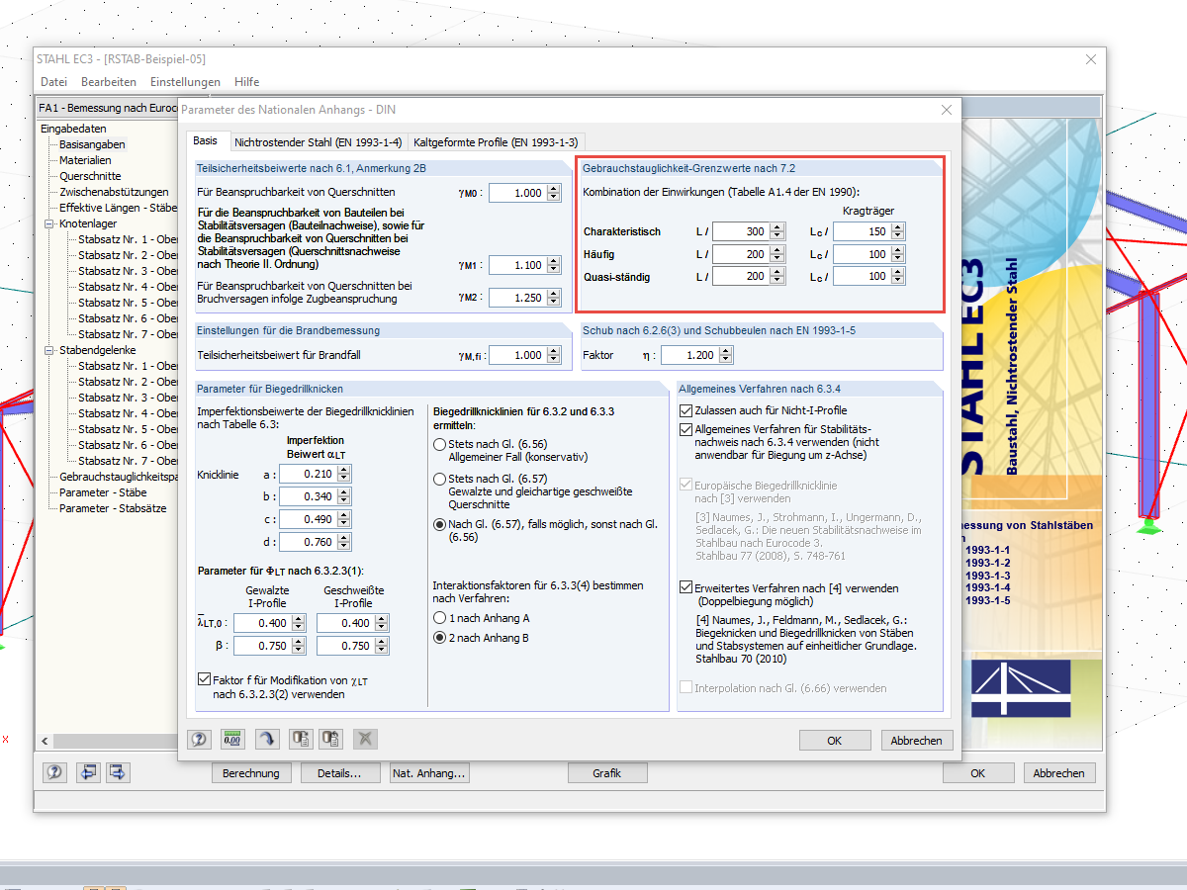Click the greyed-out delete X icon
The height and width of the screenshot is (890, 1187).
click(x=365, y=739)
